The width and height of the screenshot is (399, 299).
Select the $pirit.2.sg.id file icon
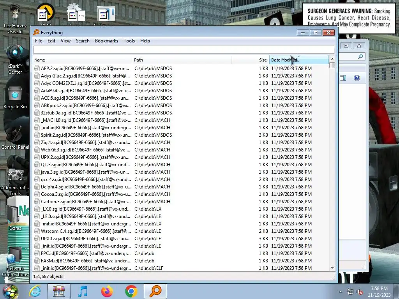pyautogui.click(x=37, y=135)
